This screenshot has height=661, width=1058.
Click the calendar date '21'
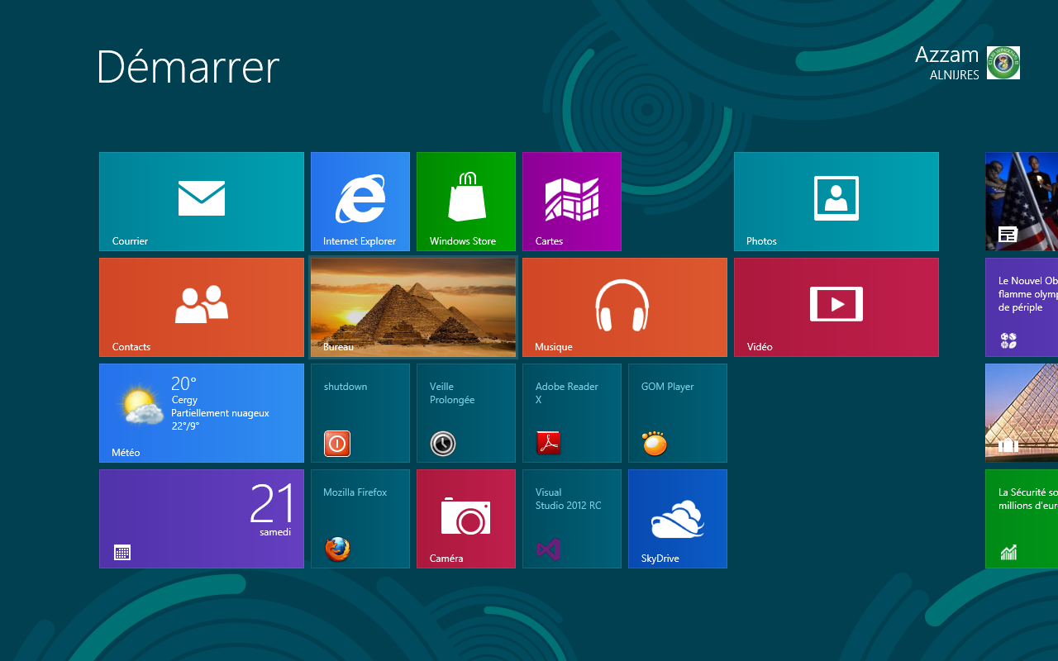tap(271, 503)
